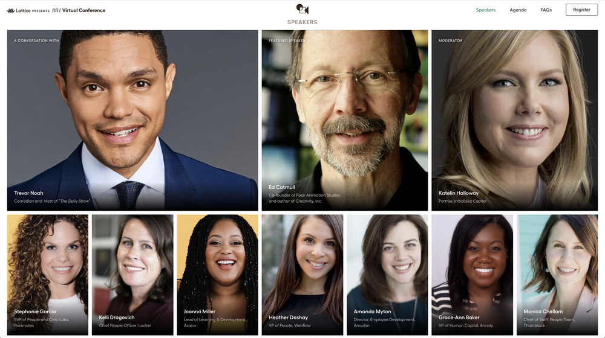Open Monica Chellam's speaker photo
Image resolution: width=605 pixels, height=338 pixels.
[x=557, y=275]
